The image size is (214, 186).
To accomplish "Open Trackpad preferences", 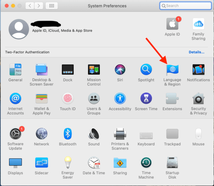I will (x=172, y=134).
